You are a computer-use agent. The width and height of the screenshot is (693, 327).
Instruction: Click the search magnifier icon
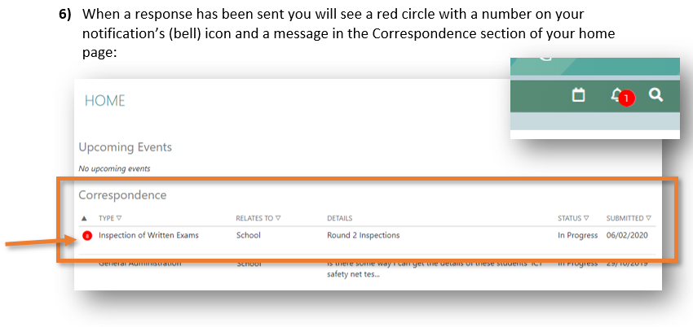(x=655, y=95)
